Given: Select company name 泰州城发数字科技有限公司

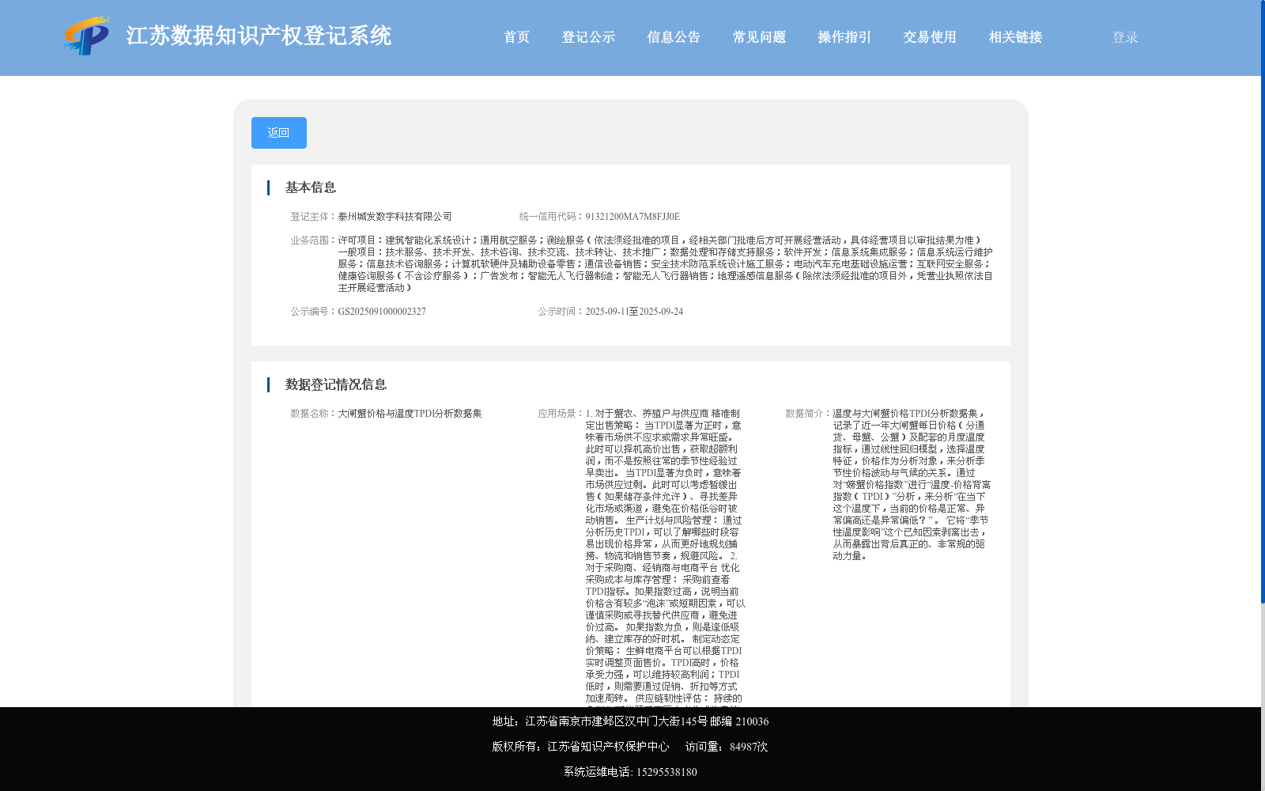Looking at the screenshot, I should tap(395, 217).
